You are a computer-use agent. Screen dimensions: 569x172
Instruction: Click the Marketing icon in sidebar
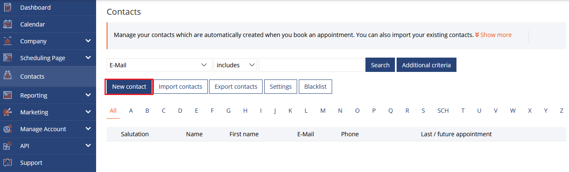[x=7, y=112]
